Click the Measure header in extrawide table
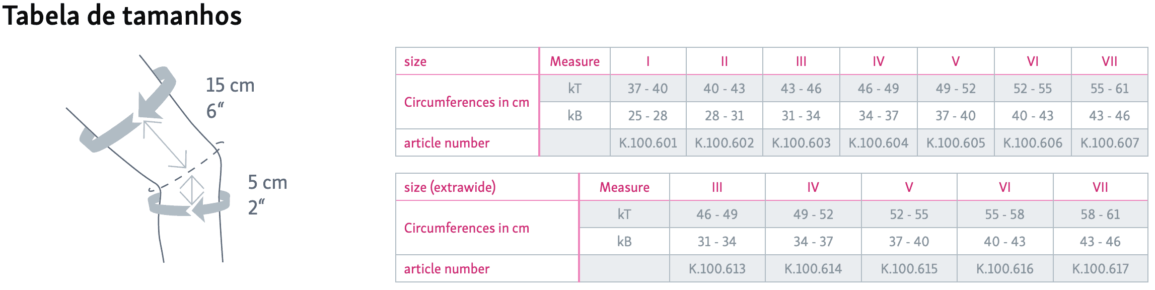Viewport: 1155px width, 290px height. [624, 187]
